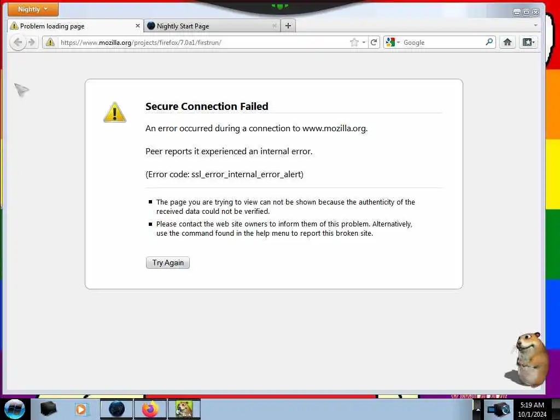The width and height of the screenshot is (560, 420).
Task: Click the Try Again button
Action: pyautogui.click(x=168, y=262)
